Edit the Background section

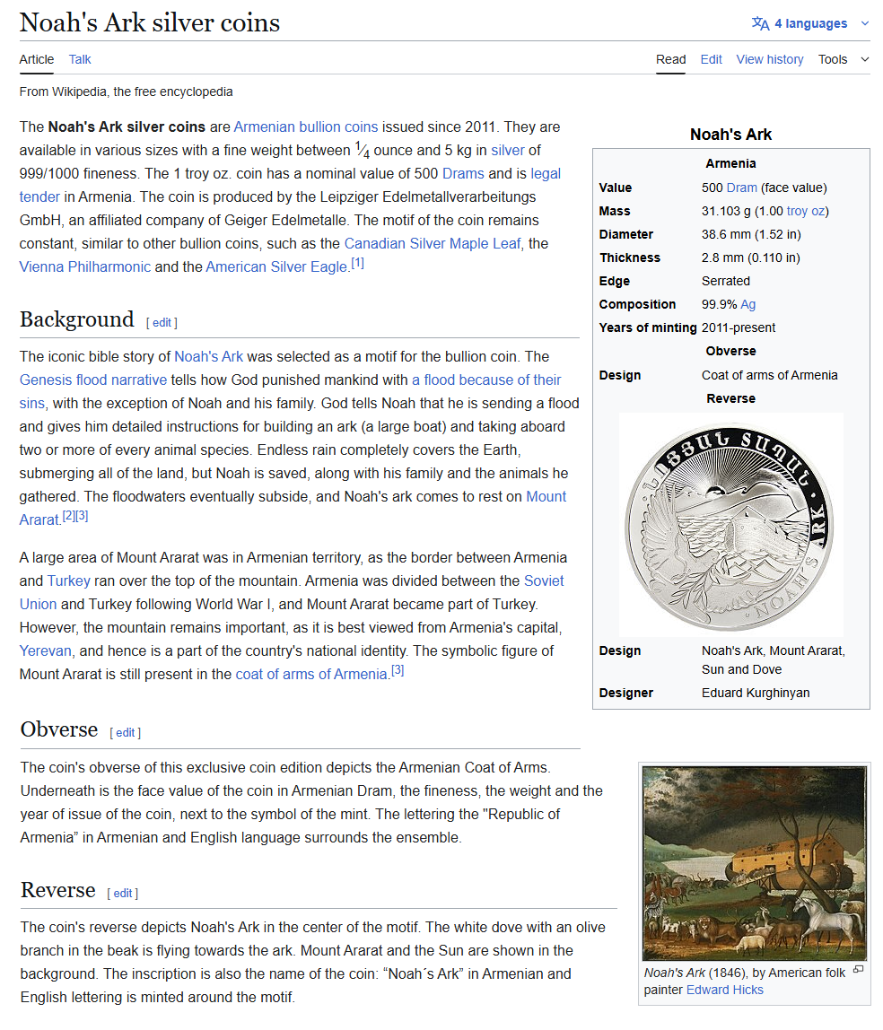[x=162, y=322]
